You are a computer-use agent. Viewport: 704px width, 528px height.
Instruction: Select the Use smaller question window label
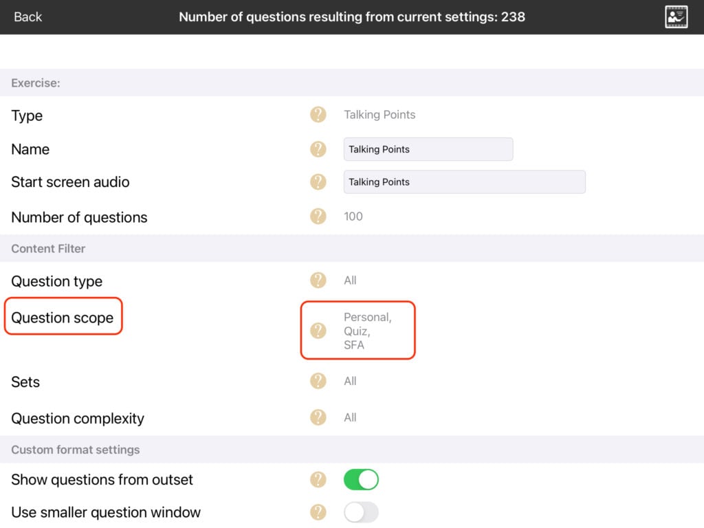(x=106, y=512)
